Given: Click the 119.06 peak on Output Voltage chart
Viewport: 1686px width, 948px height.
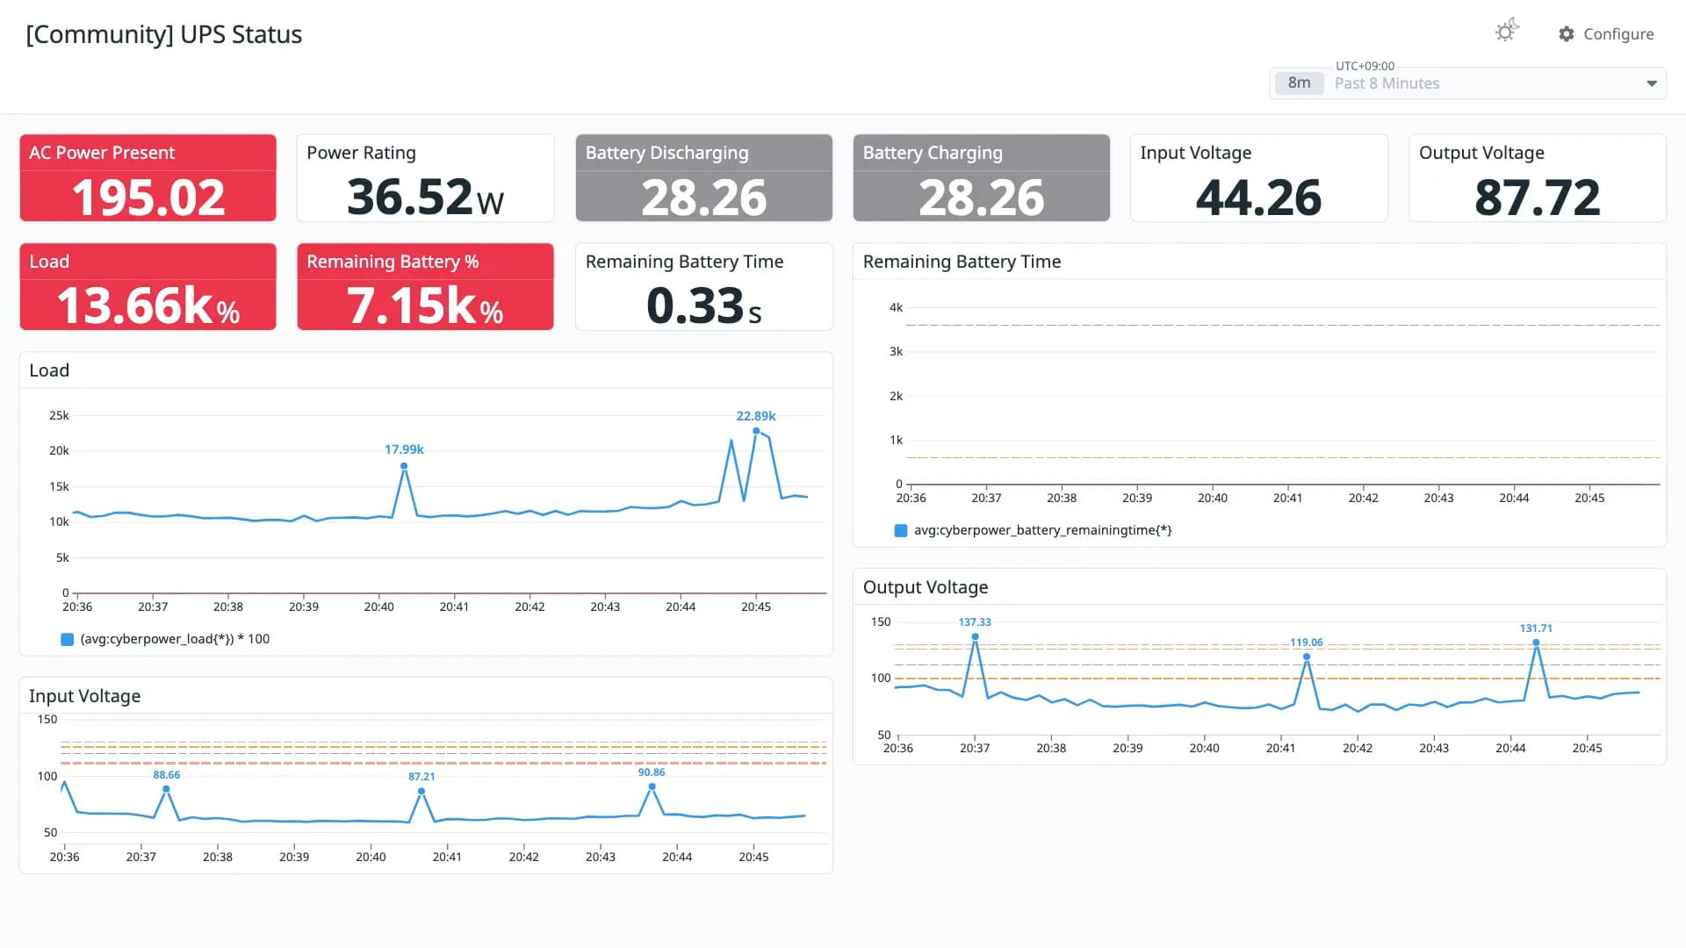Looking at the screenshot, I should [x=1307, y=657].
